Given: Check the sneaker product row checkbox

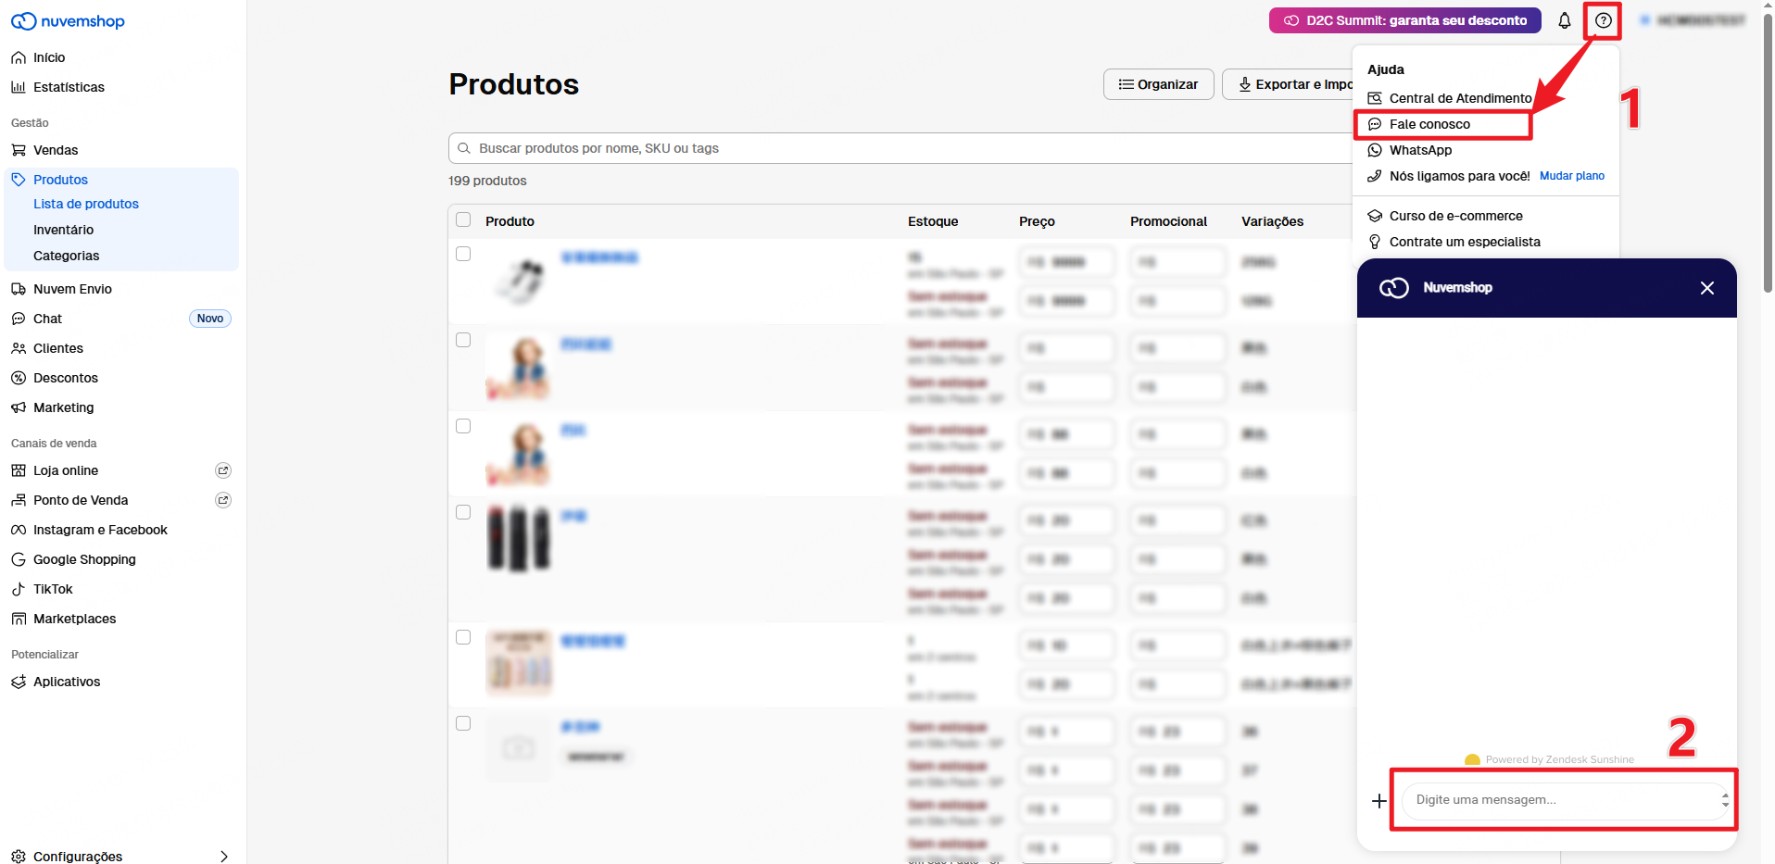Looking at the screenshot, I should pos(463,254).
